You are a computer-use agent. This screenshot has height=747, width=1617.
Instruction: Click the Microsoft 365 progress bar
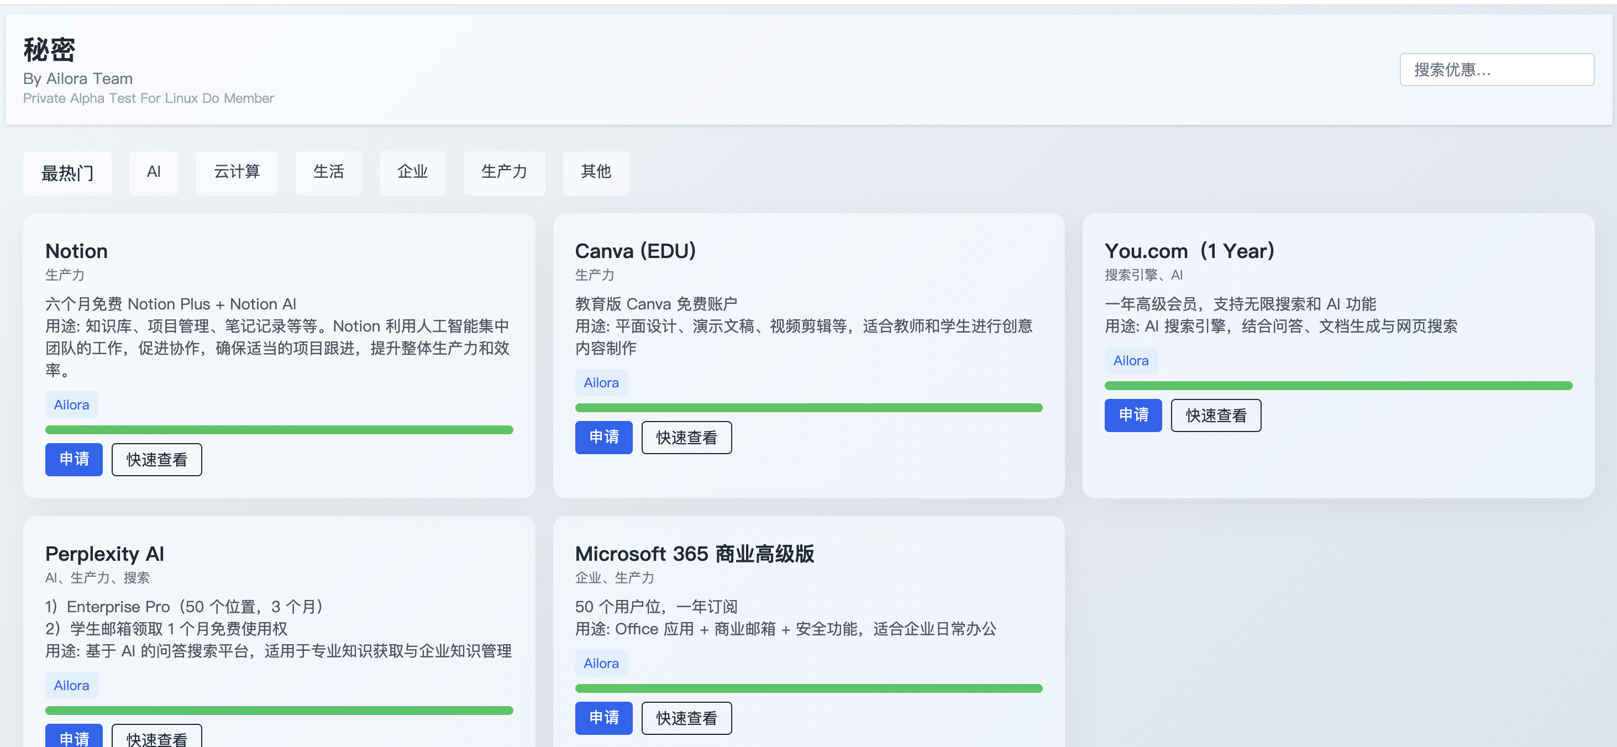point(809,688)
